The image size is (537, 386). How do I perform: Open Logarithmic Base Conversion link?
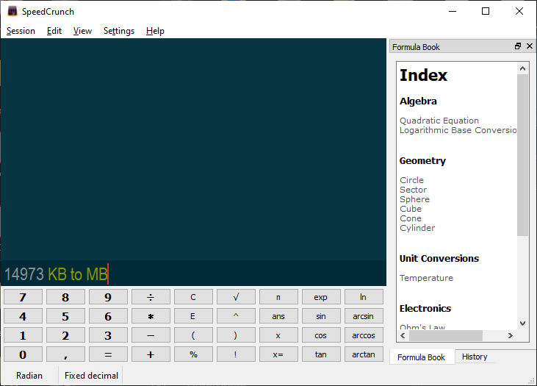[x=458, y=130]
